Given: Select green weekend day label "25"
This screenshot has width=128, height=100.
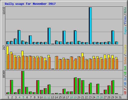Looking at the screenshot, I should tap(97, 97).
